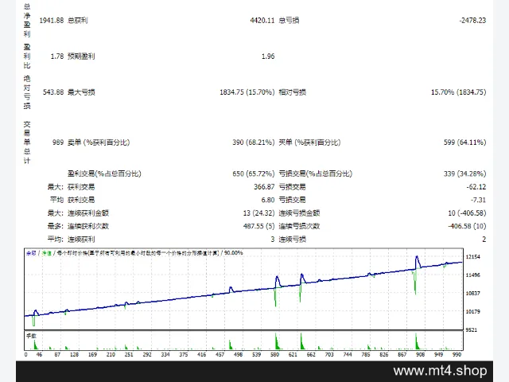Click the profit factor value 1.78
The image size is (509, 382).
tap(57, 57)
